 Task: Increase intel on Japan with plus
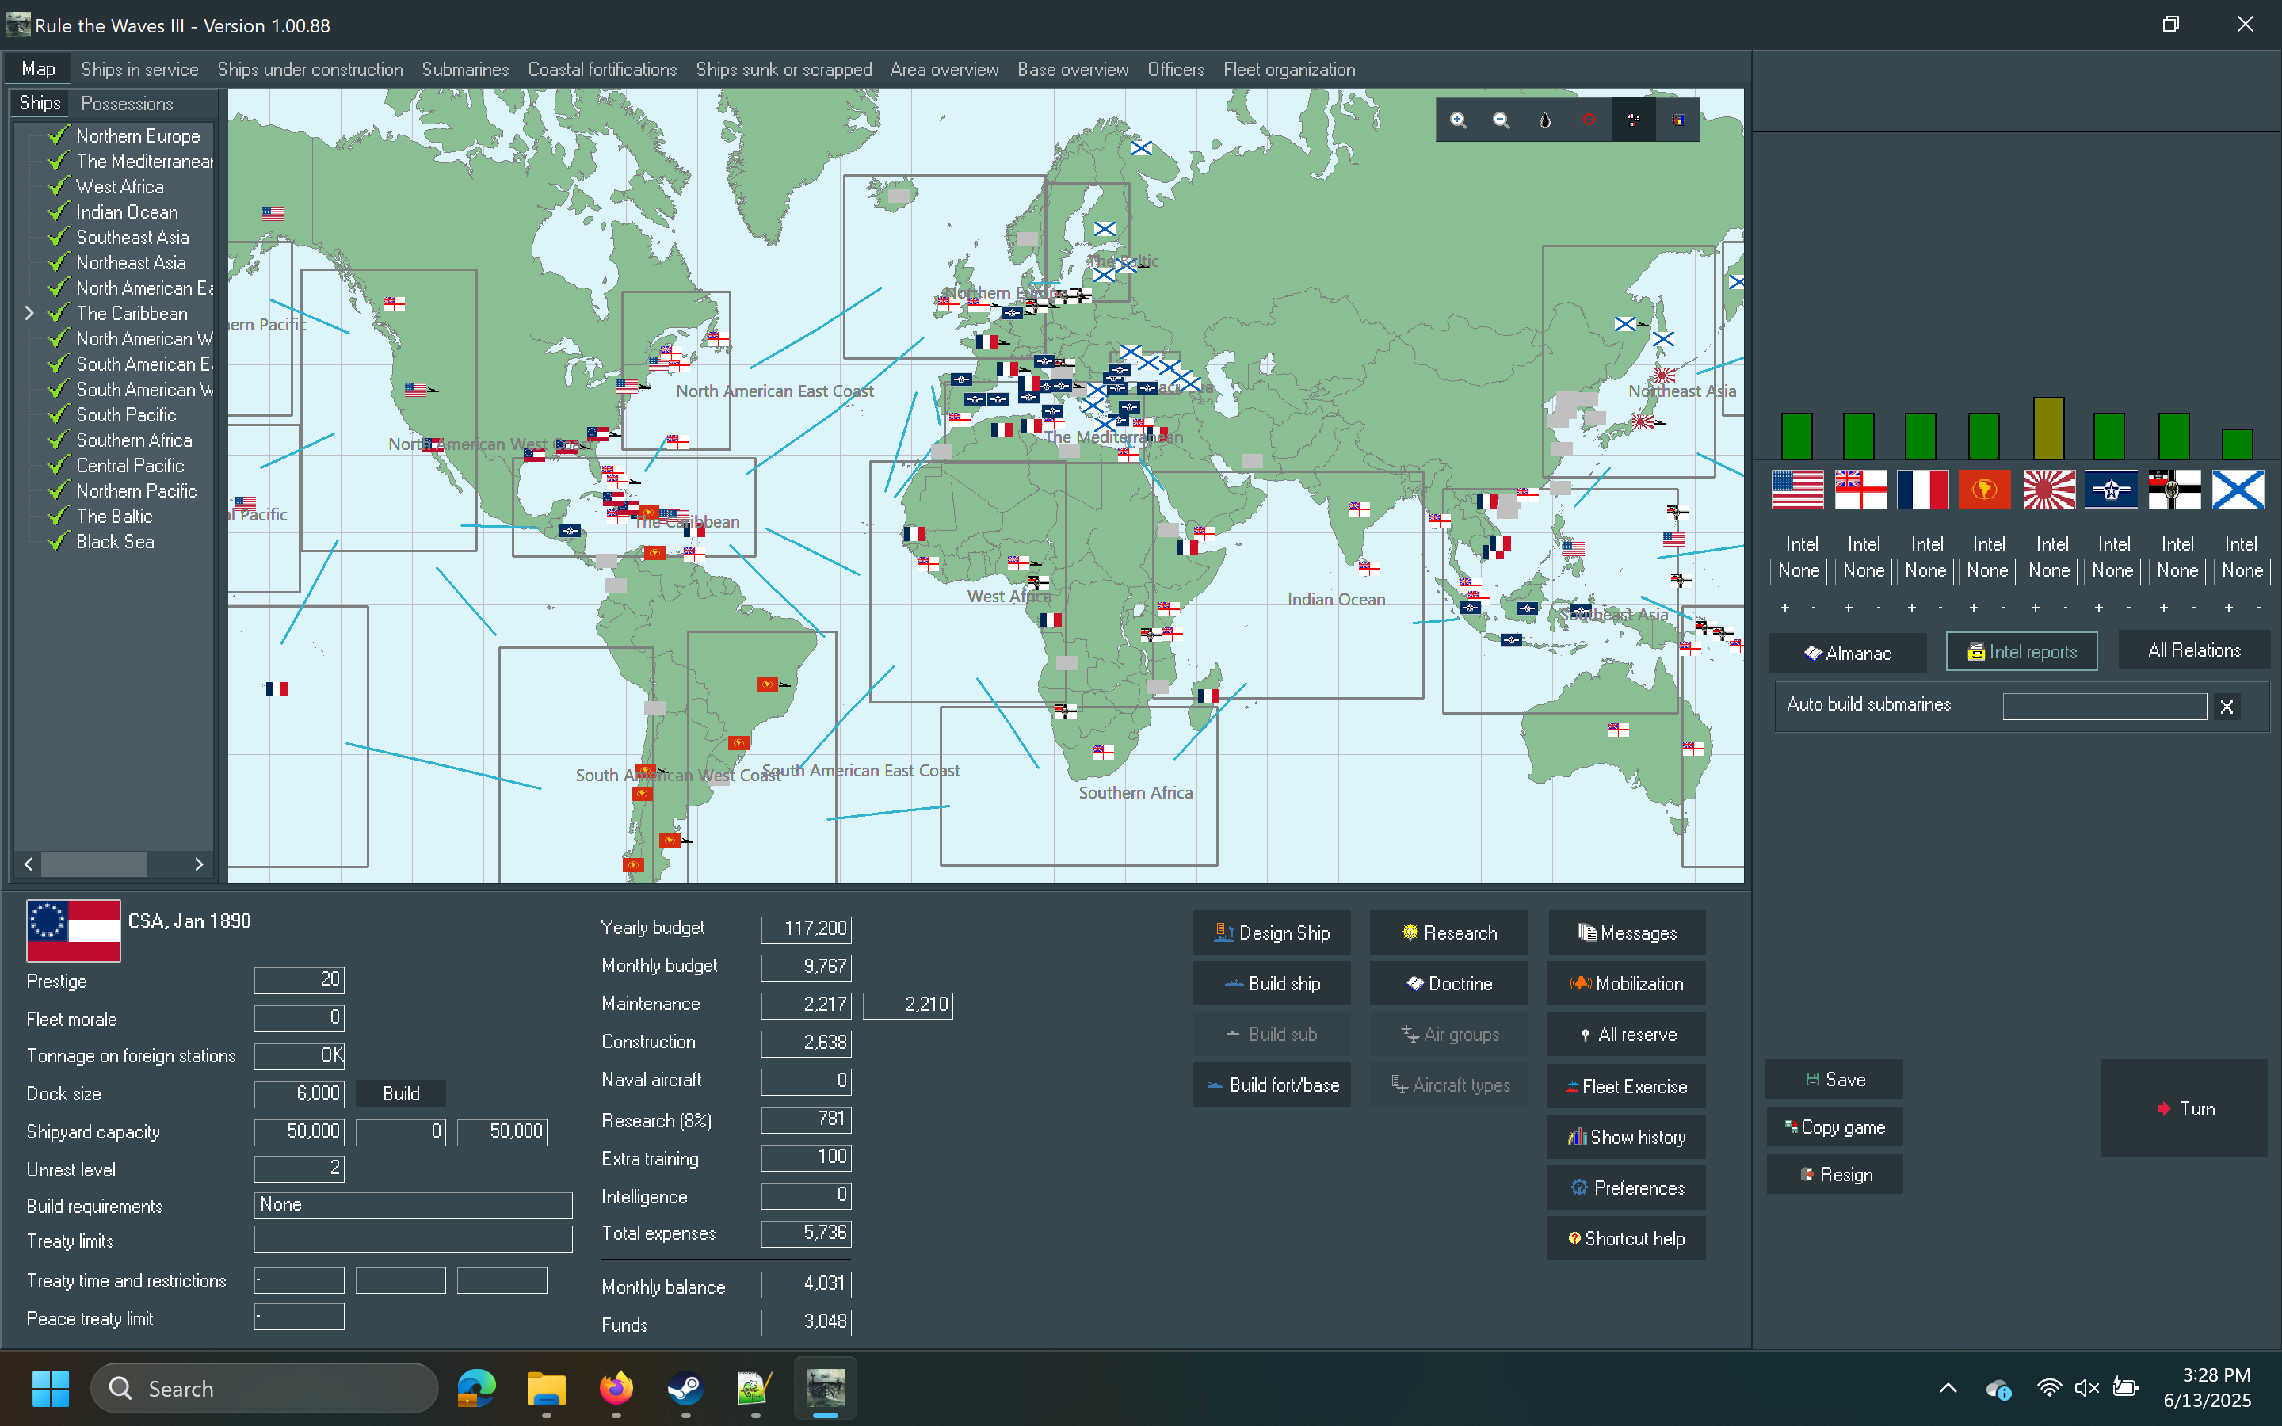2035,608
